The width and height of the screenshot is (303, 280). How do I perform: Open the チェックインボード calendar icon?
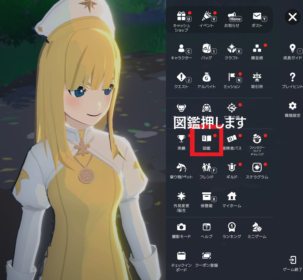(x=181, y=256)
